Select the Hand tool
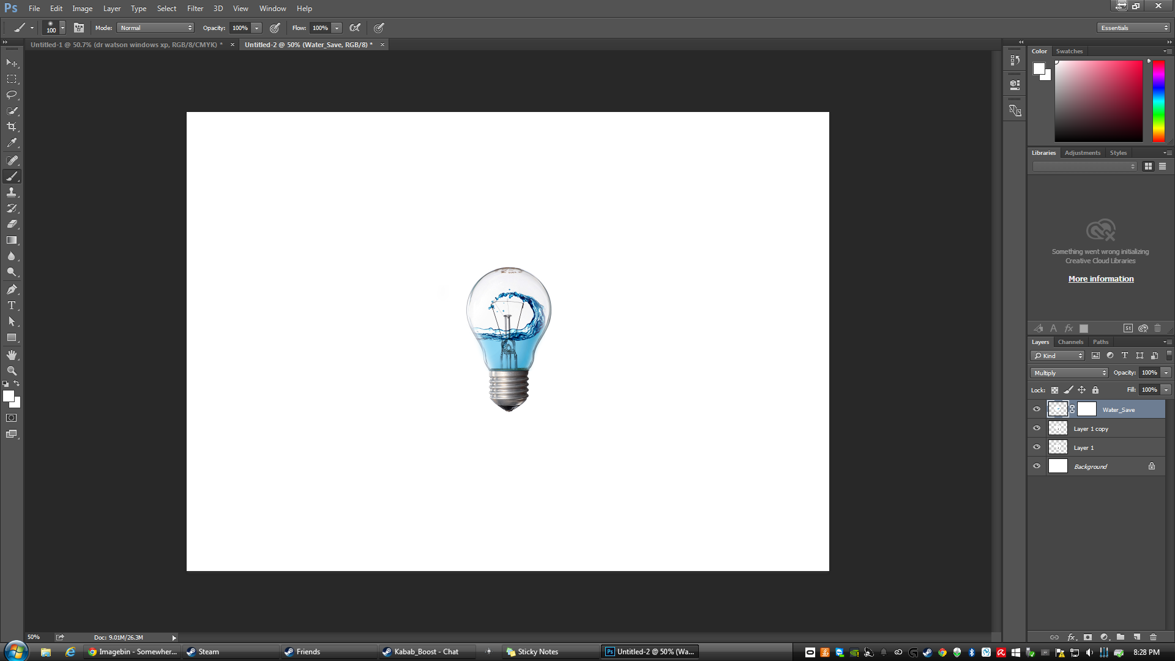This screenshot has height=661, width=1175. point(12,355)
